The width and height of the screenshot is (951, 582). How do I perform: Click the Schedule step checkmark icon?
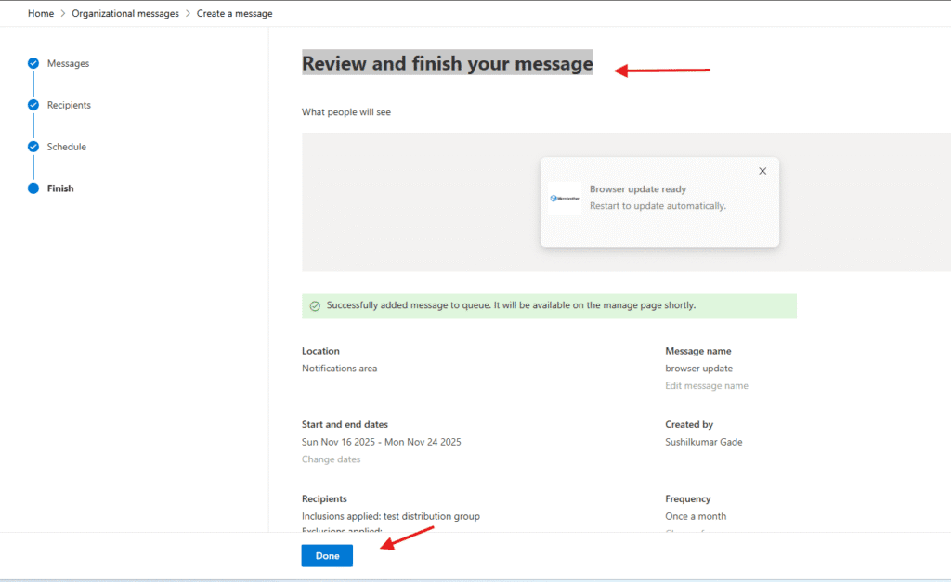pos(33,147)
